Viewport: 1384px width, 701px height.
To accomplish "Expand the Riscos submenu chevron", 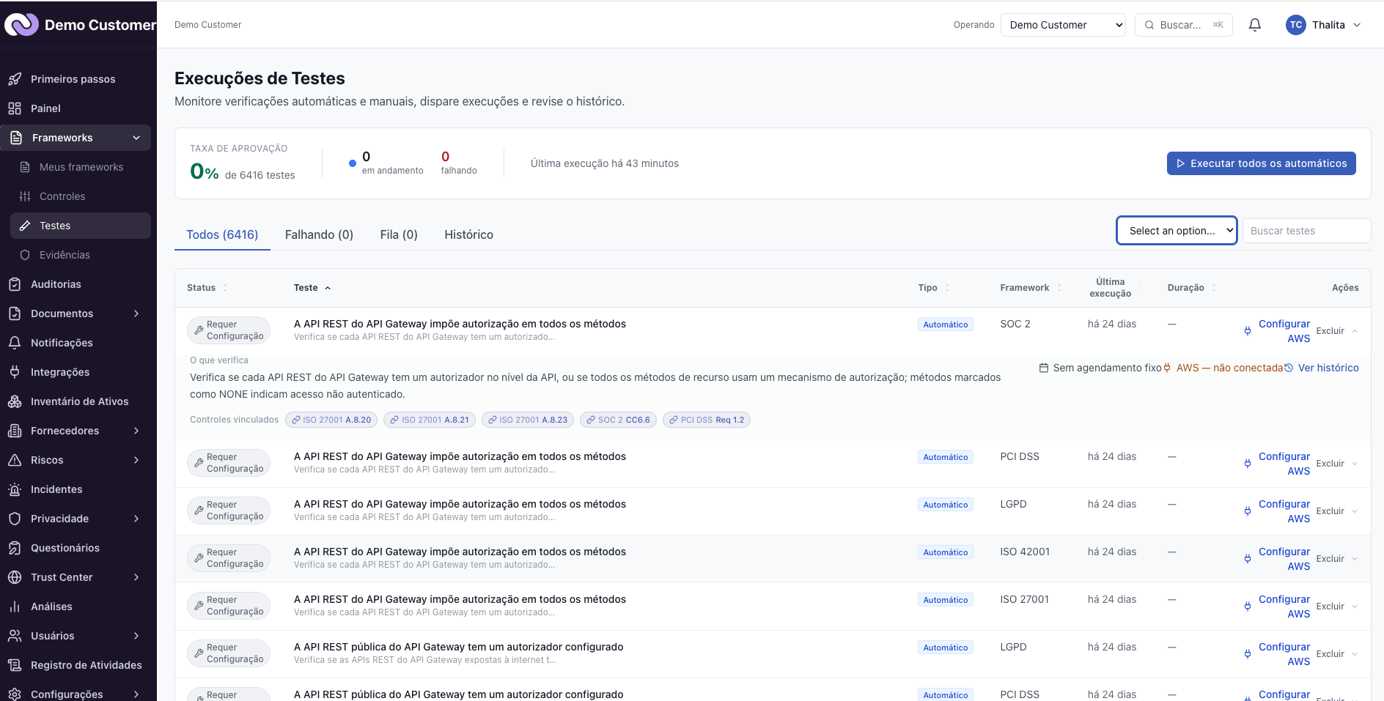I will pyautogui.click(x=136, y=460).
